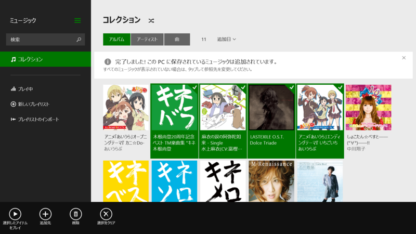Uncheck the 麻衣の涙の阿弥陀如来 album checkmark
This screenshot has width=416, height=234.
[243, 87]
